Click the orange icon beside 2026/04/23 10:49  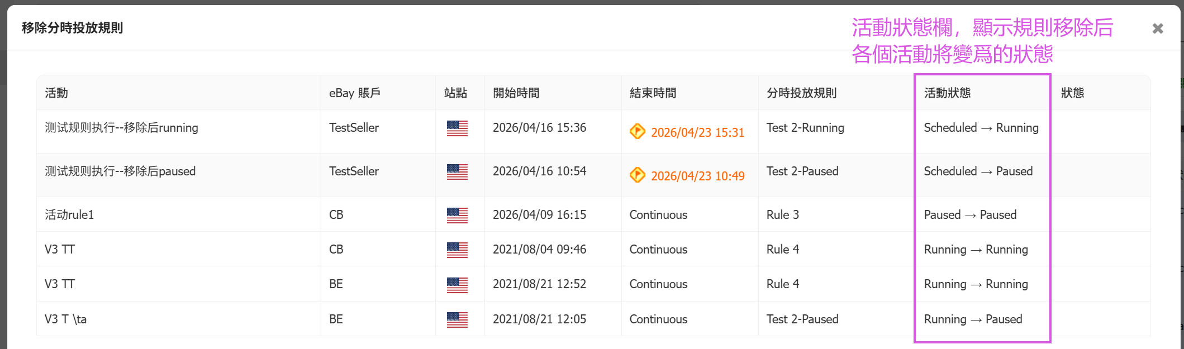pyautogui.click(x=637, y=175)
